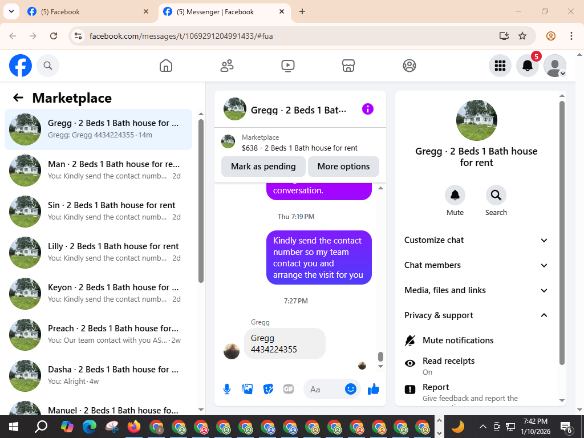Click the Mute bell button in chat info
Image resolution: width=584 pixels, height=438 pixels.
pos(455,195)
